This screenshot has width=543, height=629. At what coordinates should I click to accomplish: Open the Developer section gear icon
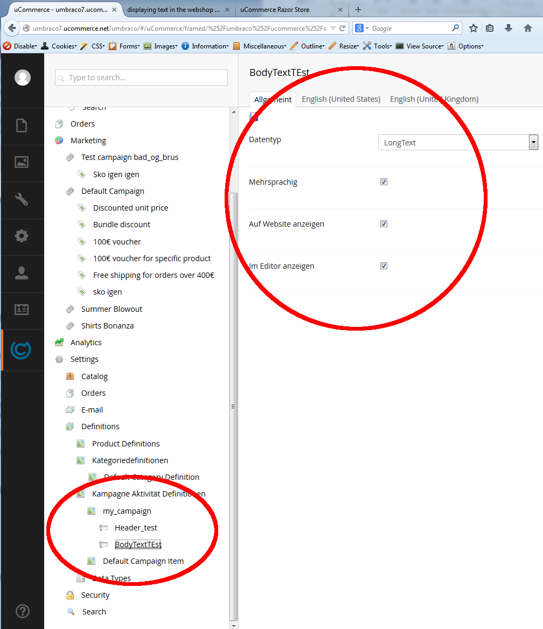(x=22, y=236)
